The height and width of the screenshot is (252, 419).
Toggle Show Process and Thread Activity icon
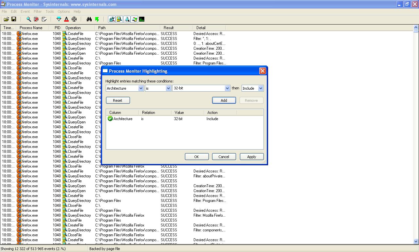[x=135, y=19]
